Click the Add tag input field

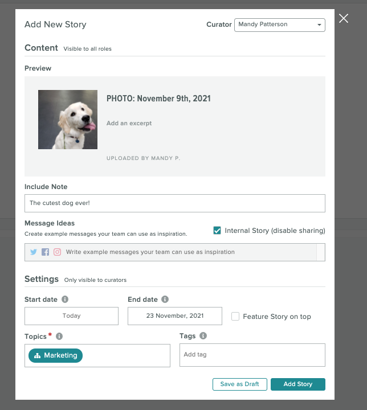252,355
